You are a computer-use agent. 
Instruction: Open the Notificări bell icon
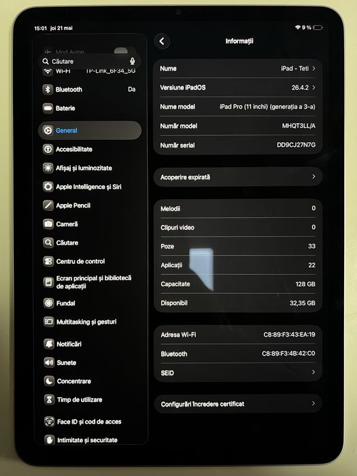pos(49,344)
